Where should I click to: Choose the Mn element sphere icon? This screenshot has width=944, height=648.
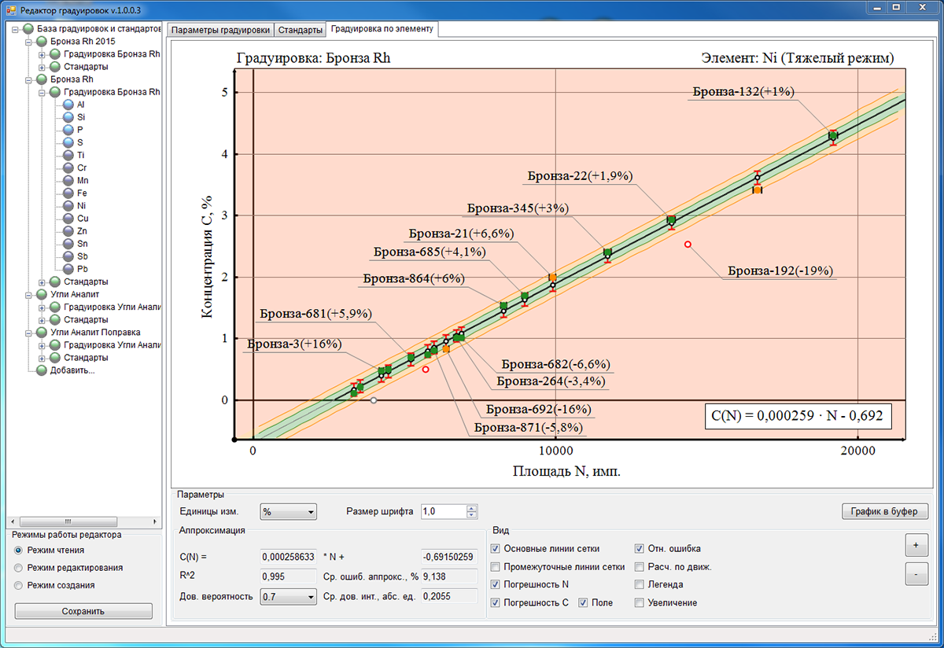tap(68, 180)
